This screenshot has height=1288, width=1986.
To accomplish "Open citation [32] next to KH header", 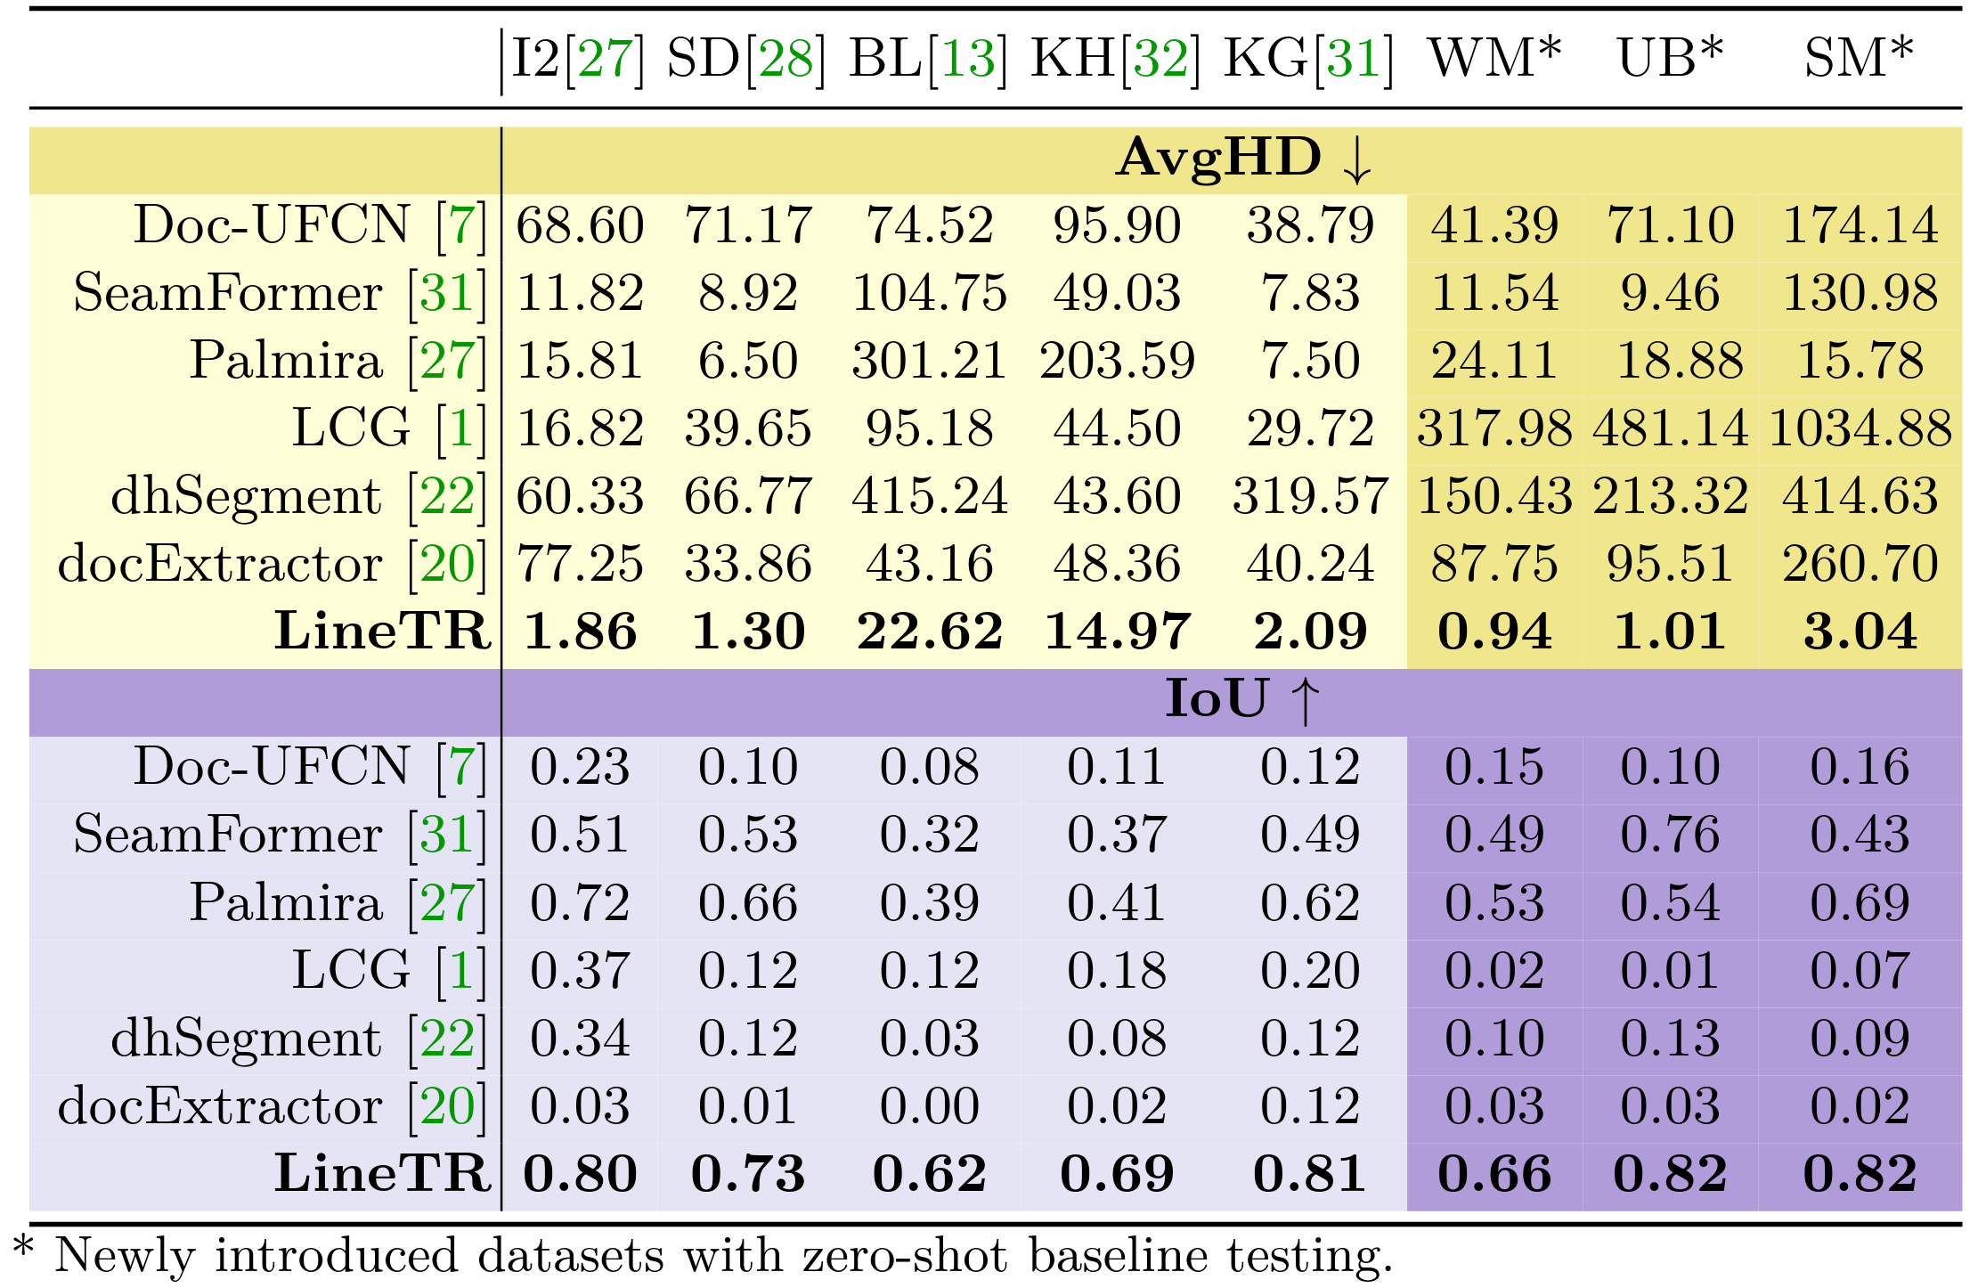I will pos(1160,59).
